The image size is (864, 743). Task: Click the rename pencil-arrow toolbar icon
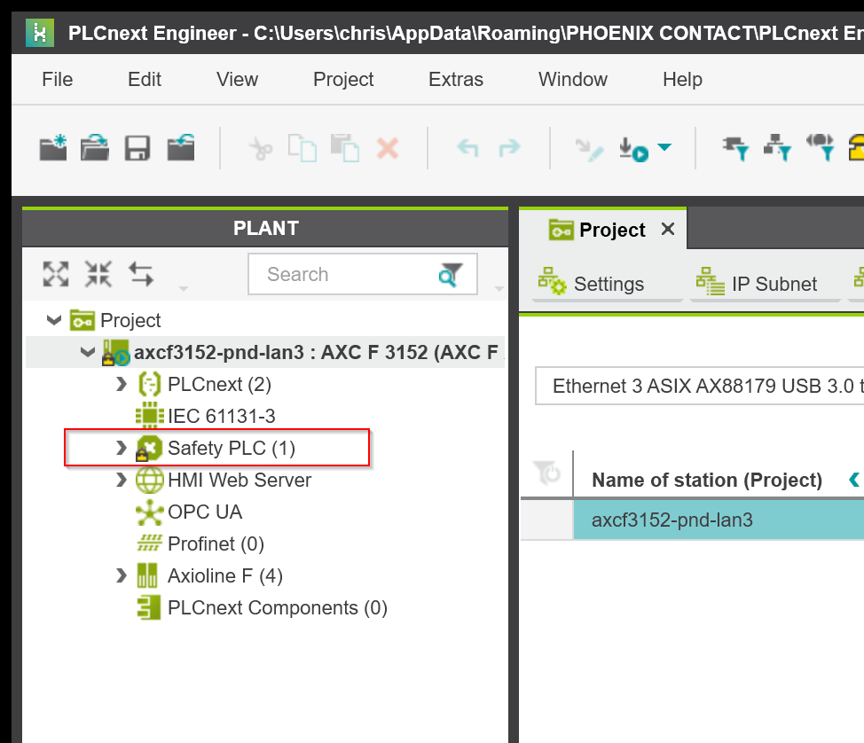click(x=589, y=149)
